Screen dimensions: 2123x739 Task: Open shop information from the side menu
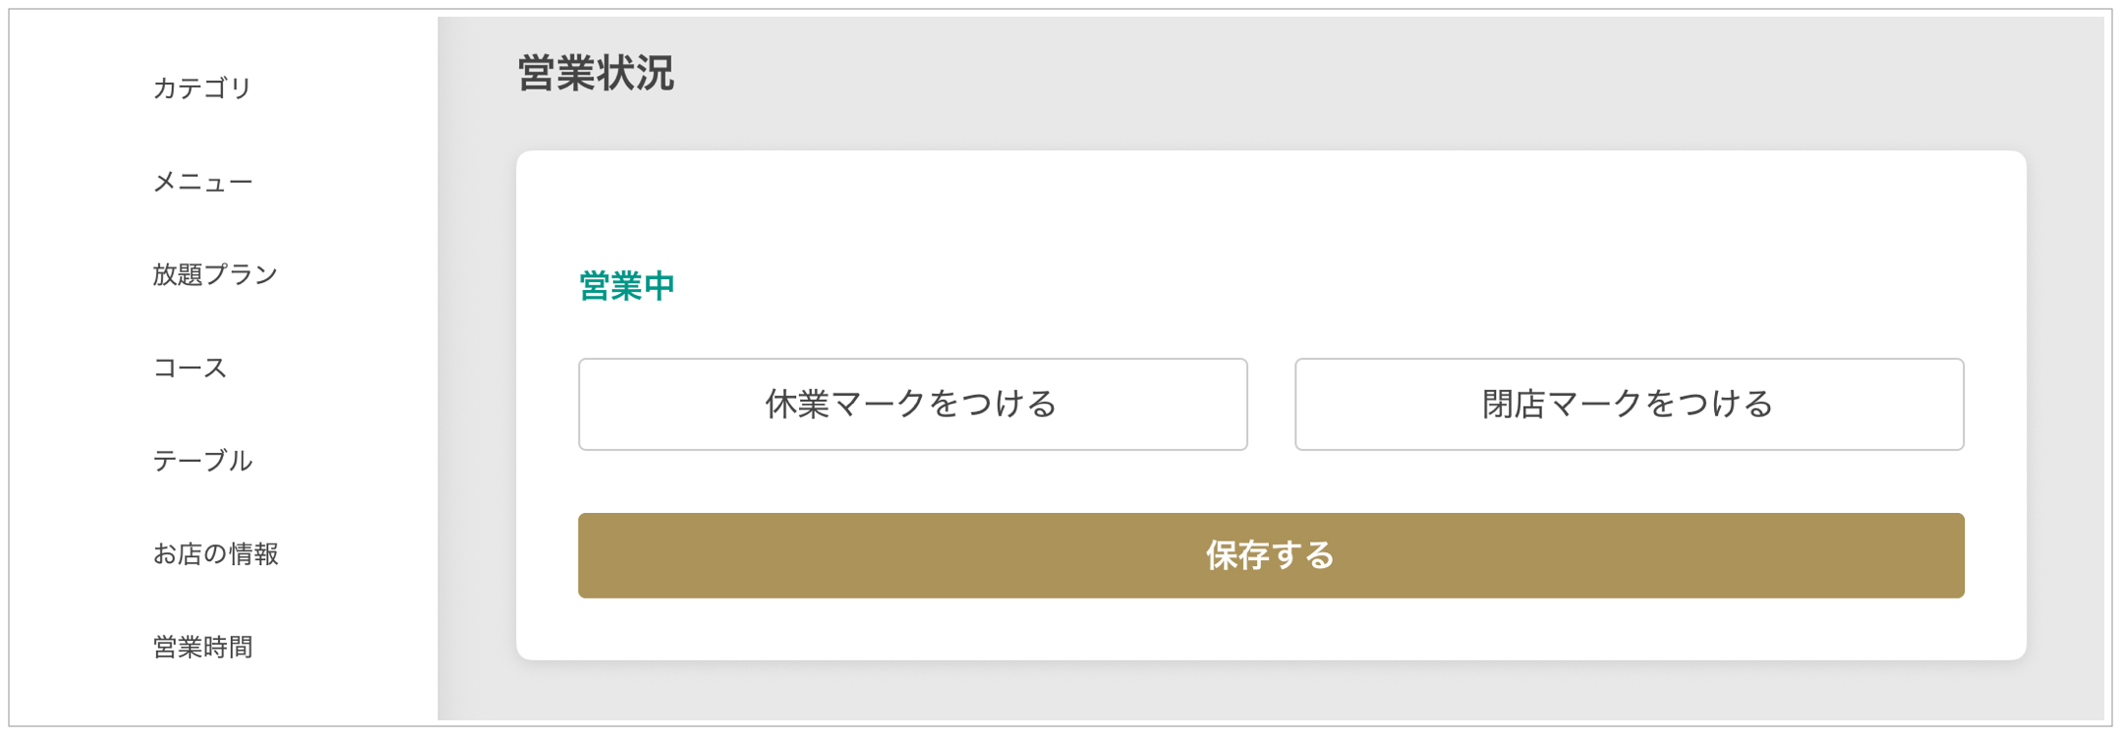tap(215, 554)
